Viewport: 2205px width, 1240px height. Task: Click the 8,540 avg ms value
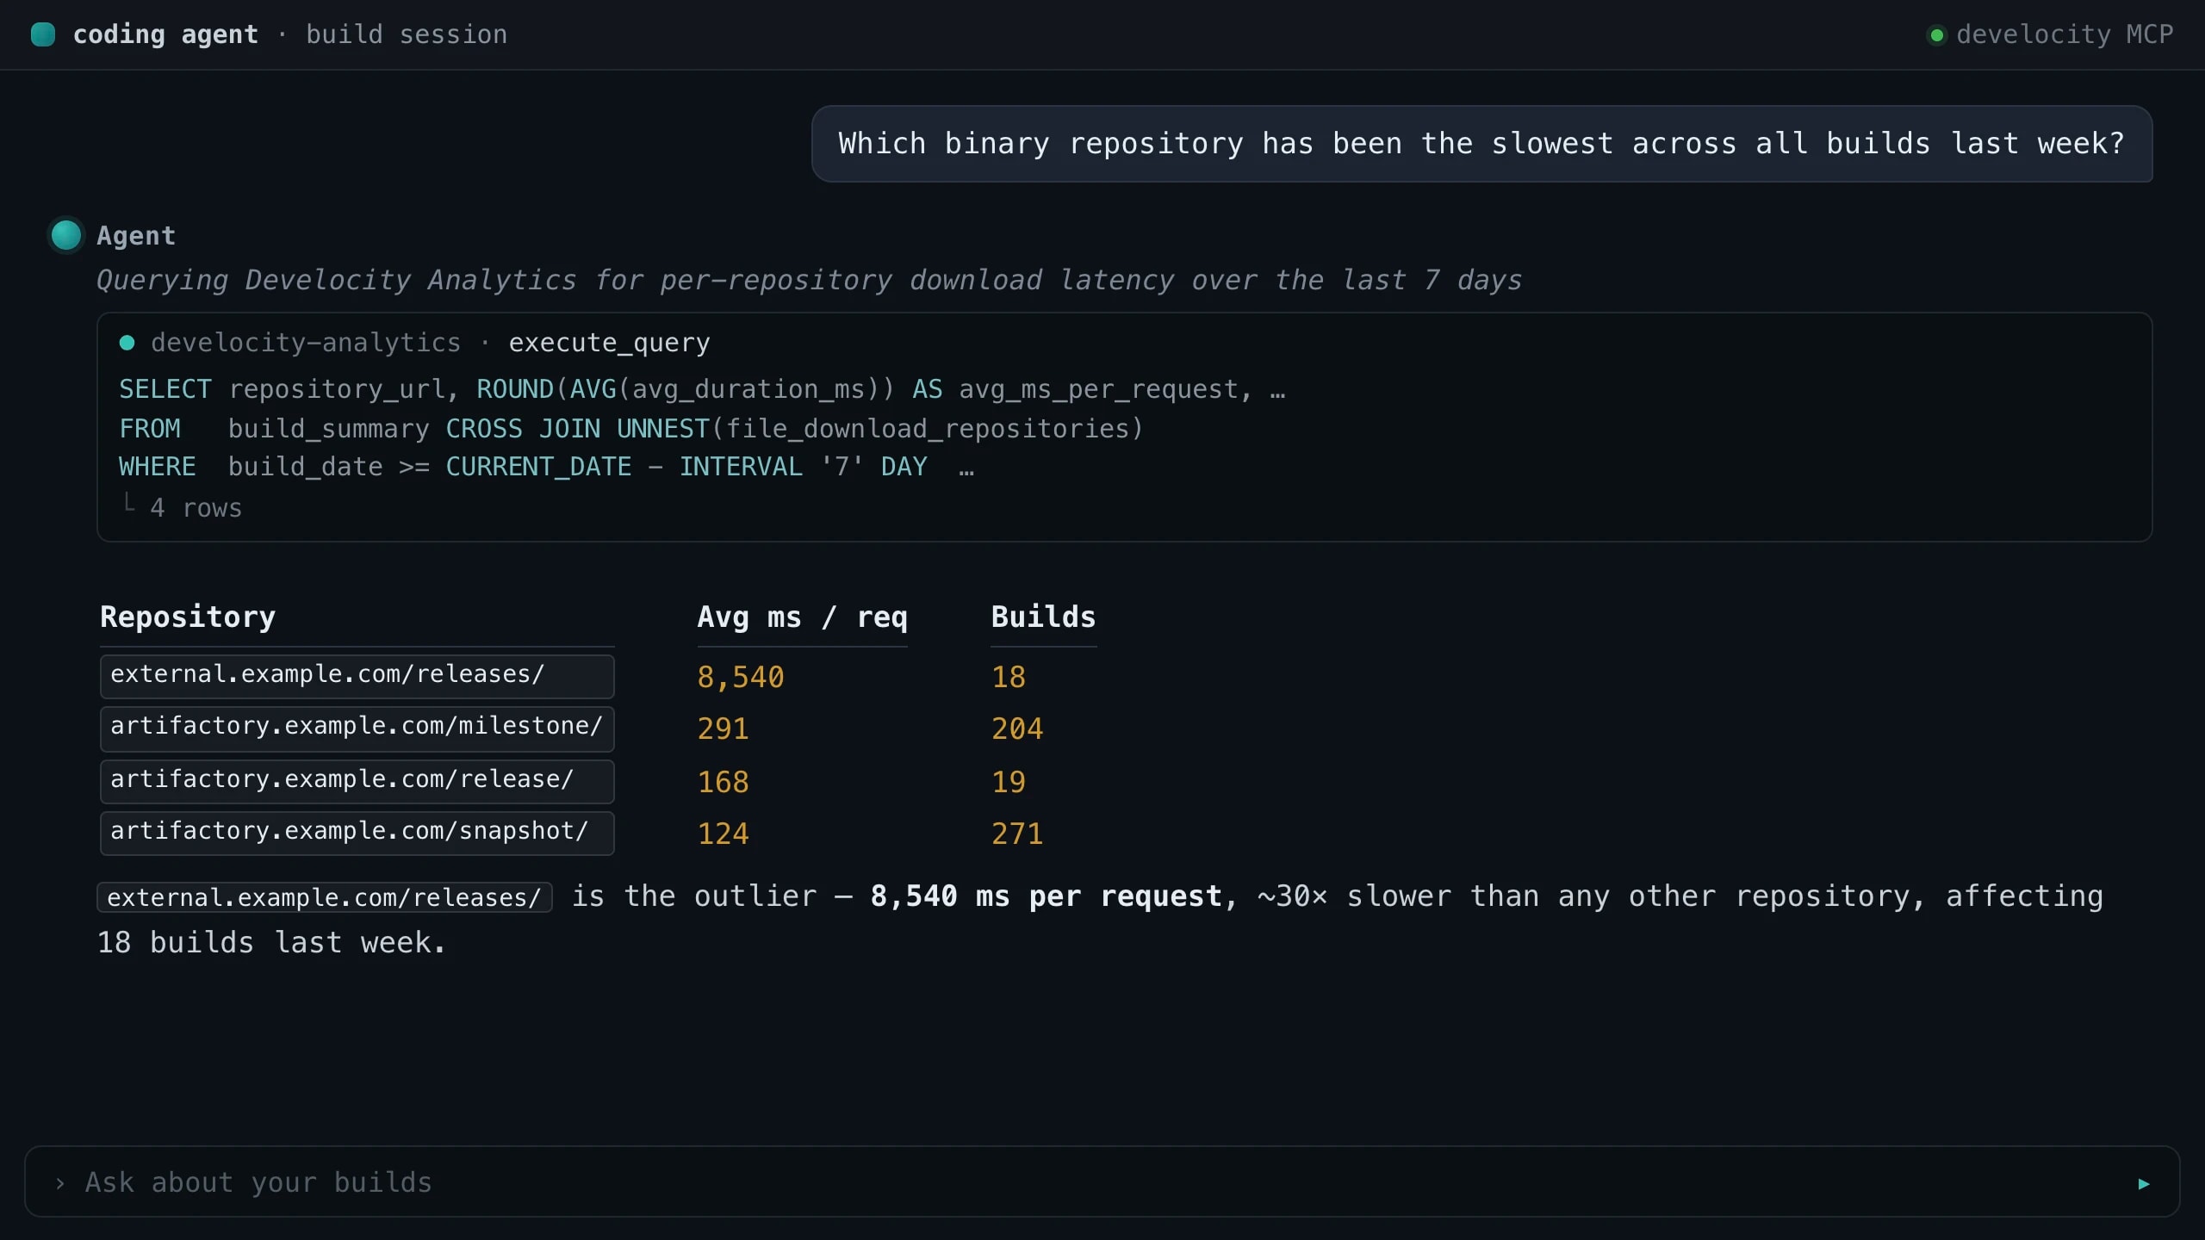[x=741, y=677]
